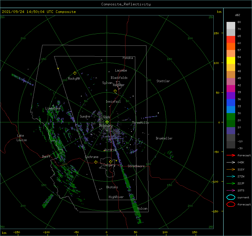Select the bright green dBZ swatch below 30
Viewport: 252px width, 236px height.
(x=231, y=116)
